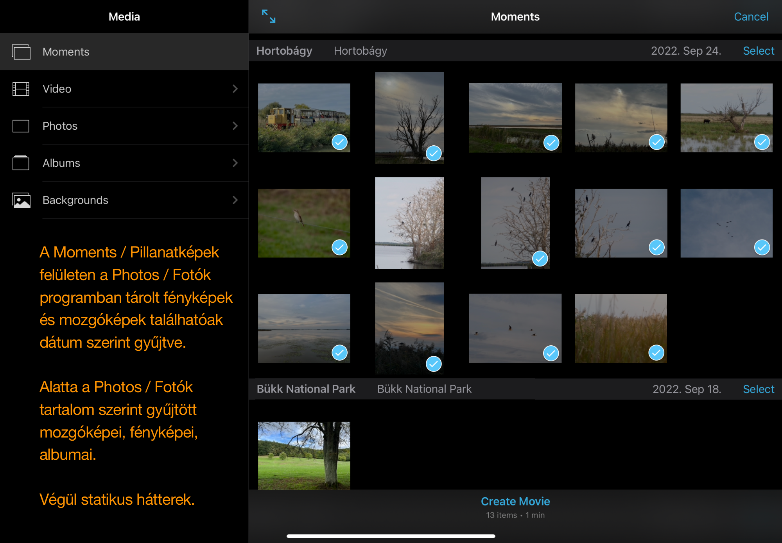Uncheck the golden reed grass photo
782x543 pixels.
[x=656, y=353]
